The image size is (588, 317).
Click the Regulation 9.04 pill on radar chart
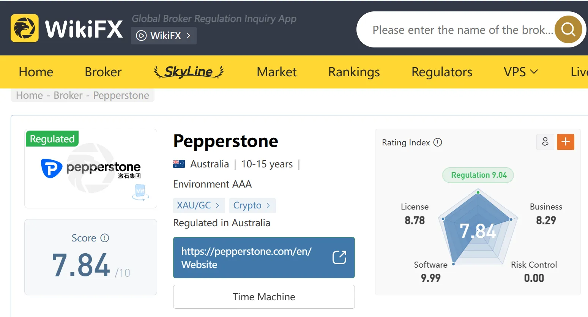click(x=478, y=175)
